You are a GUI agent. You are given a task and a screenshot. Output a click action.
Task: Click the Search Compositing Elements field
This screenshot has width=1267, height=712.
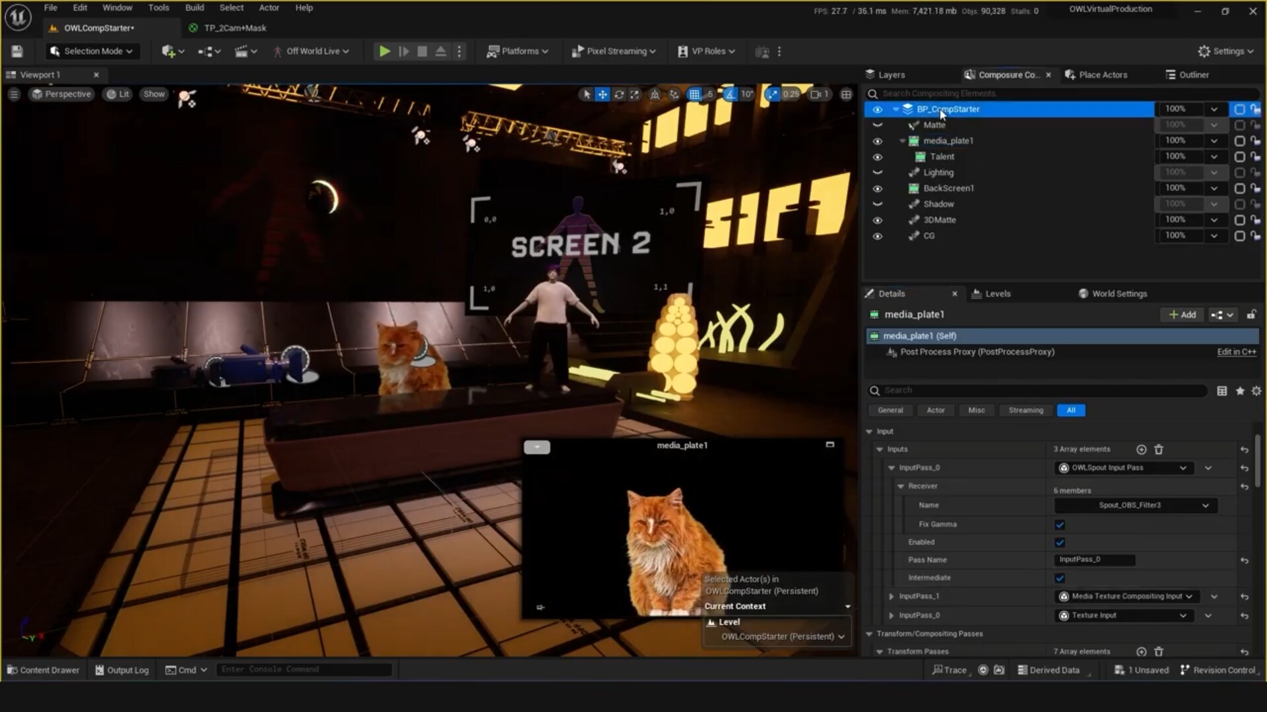pos(1062,94)
